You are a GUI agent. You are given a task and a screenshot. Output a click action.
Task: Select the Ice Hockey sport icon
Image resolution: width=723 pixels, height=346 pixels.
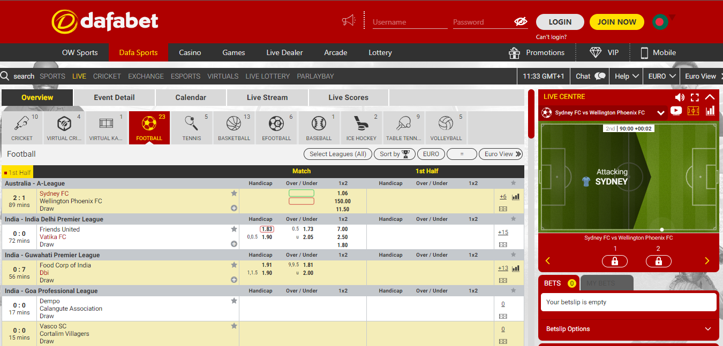pyautogui.click(x=361, y=128)
